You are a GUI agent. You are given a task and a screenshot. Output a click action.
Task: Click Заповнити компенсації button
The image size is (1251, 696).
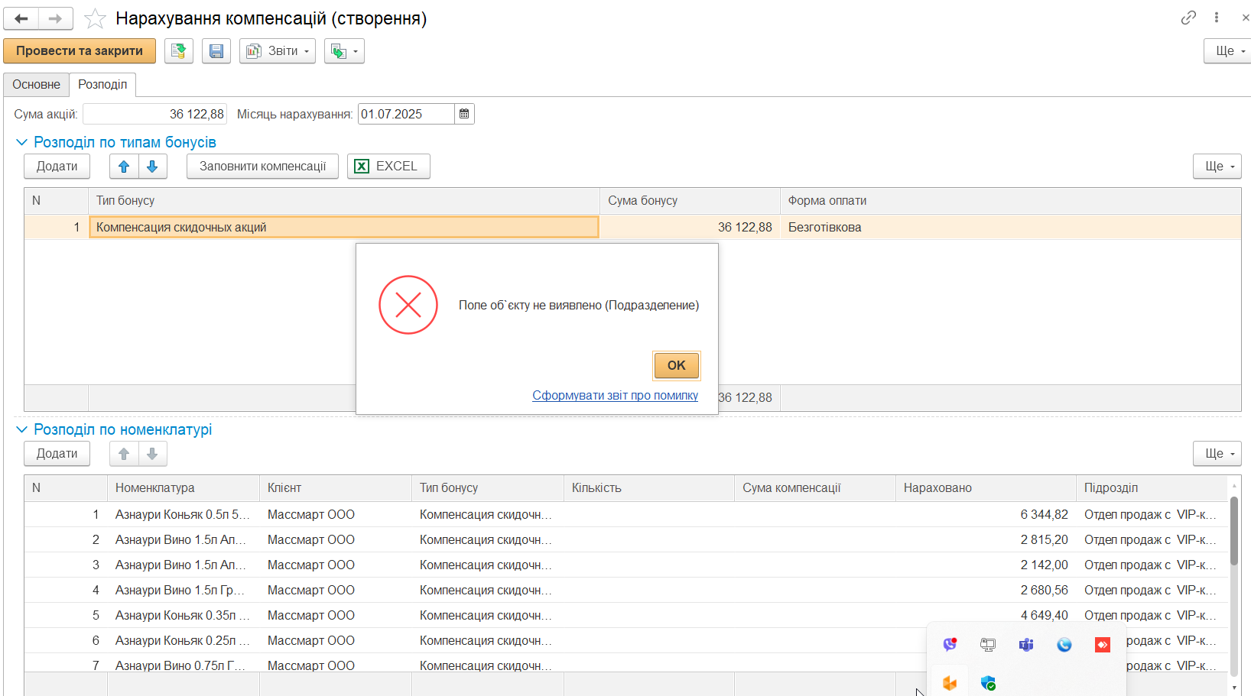pyautogui.click(x=262, y=167)
